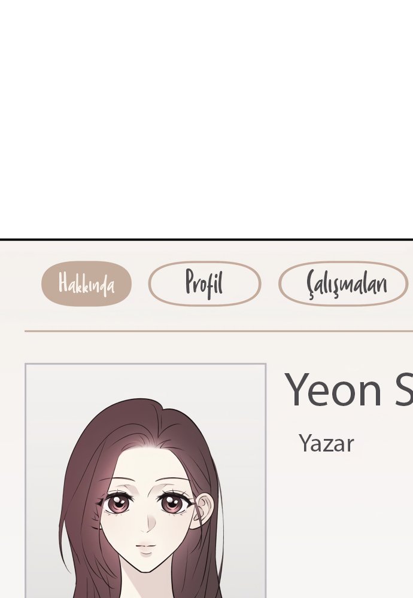Click the Yazar role label
The width and height of the screenshot is (413, 598).
click(x=326, y=444)
